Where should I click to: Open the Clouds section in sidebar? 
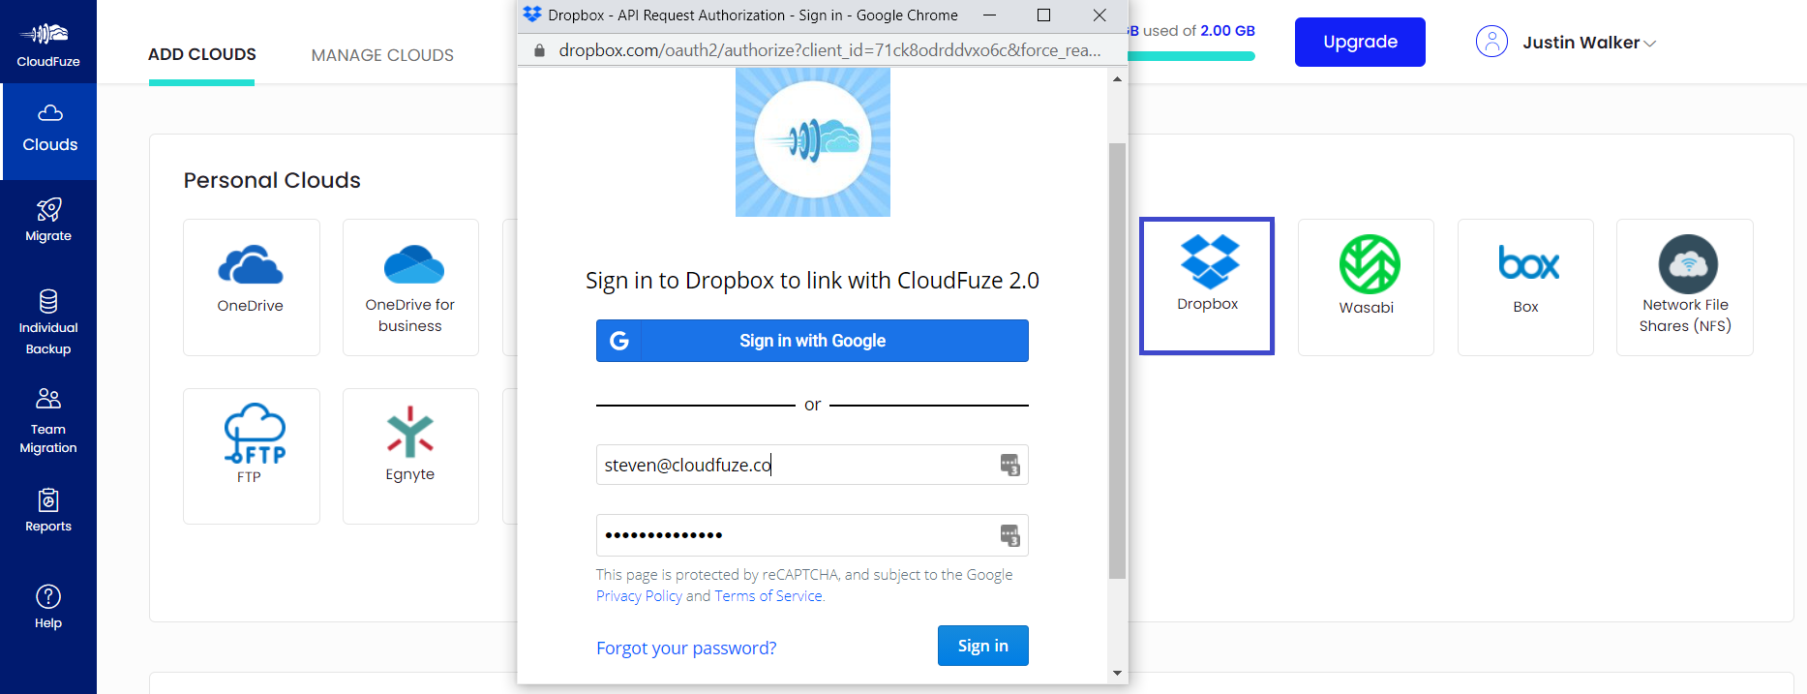point(49,131)
